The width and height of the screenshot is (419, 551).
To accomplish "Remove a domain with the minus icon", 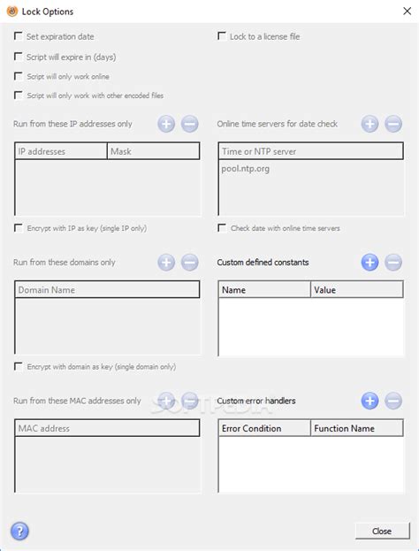I will [190, 263].
